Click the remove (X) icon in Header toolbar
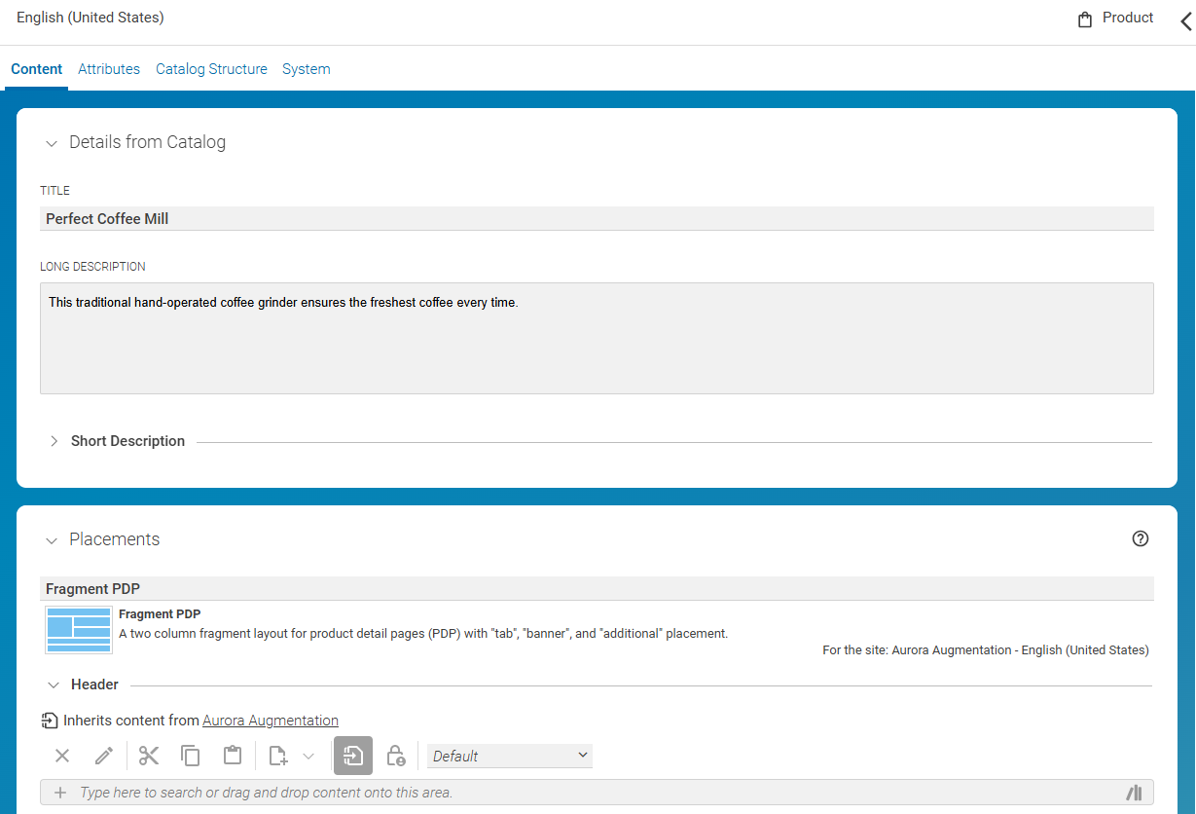1196x814 pixels. point(62,756)
